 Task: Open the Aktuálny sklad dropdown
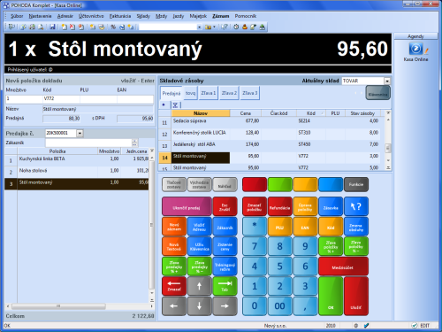click(387, 81)
